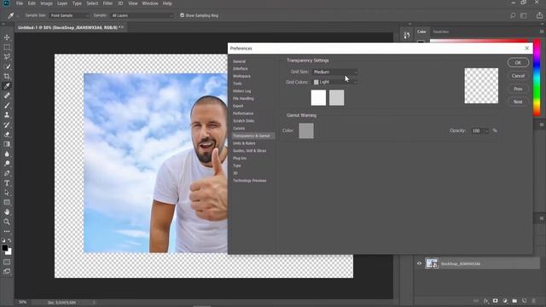
Task: Select the Clone Stamp tool
Action: (7, 115)
